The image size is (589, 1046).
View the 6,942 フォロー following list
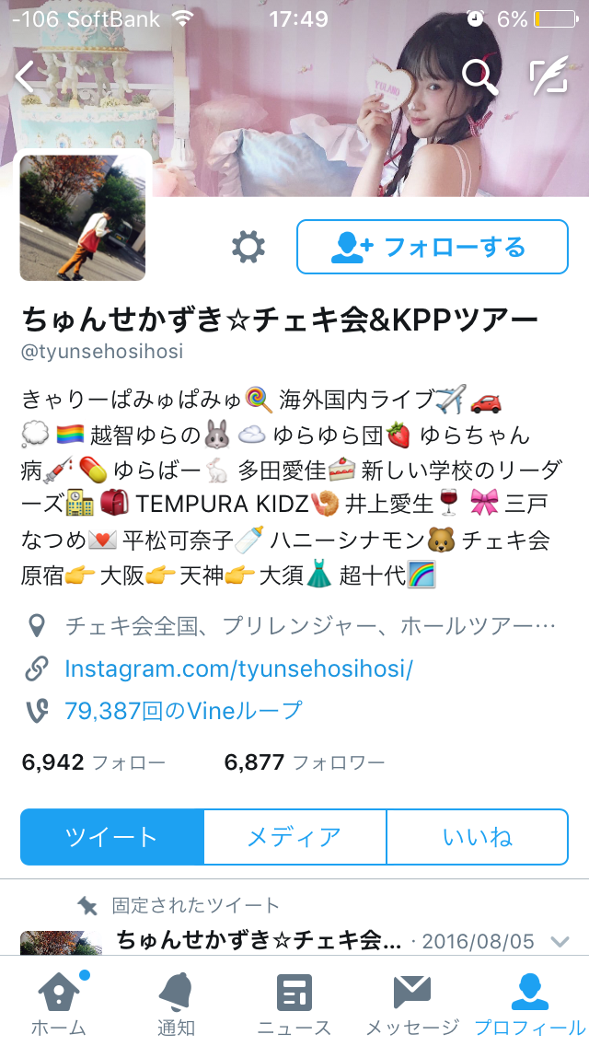click(x=93, y=761)
